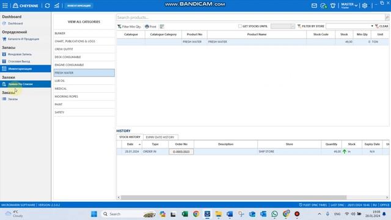Screen dimensions: 391x220
Task: Open the Заказы list item in sidebar
Action: [x=13, y=99]
